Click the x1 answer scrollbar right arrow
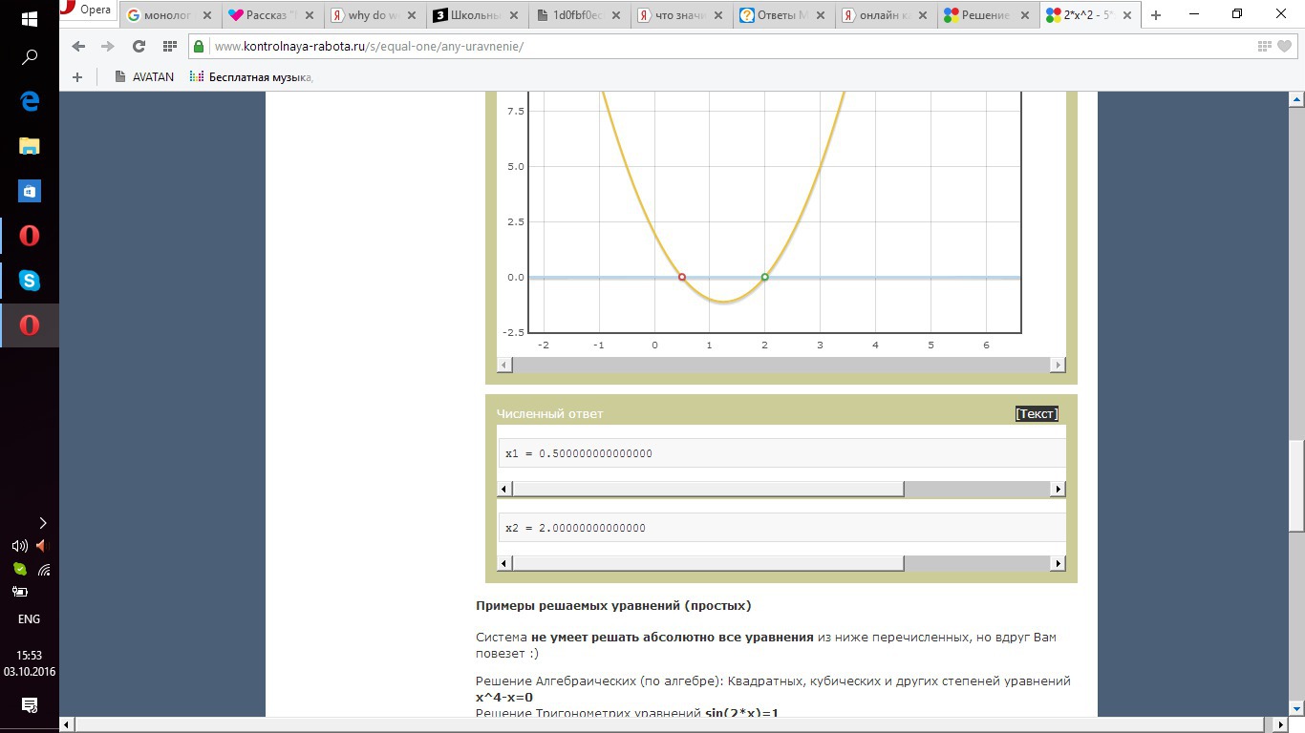1305x733 pixels. click(x=1058, y=489)
